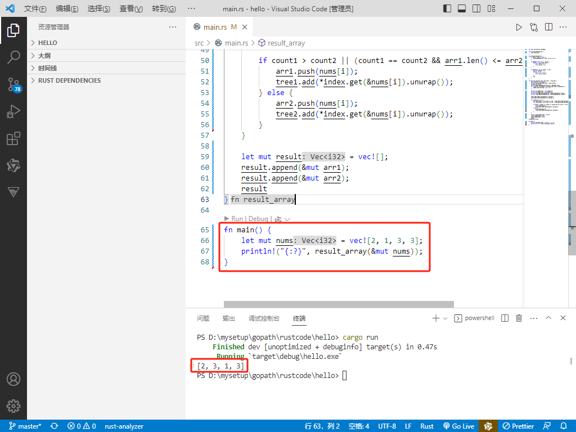Open changes compare icon in editor toolbar

[x=534, y=27]
